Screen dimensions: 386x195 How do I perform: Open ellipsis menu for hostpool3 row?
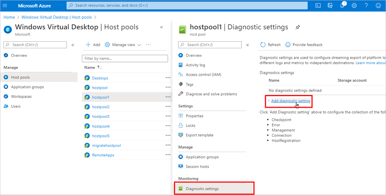tap(168, 116)
